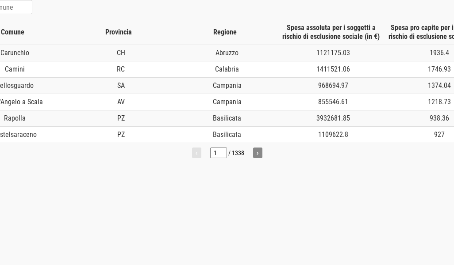Click the RC province cell

pos(121,69)
